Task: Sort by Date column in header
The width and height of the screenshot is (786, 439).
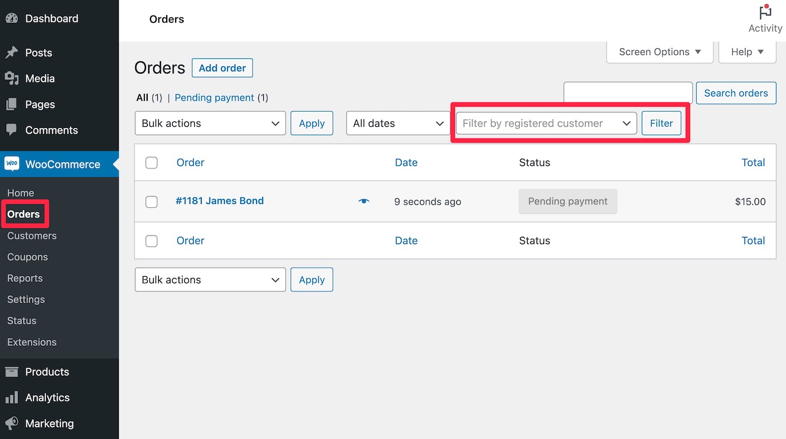Action: pos(406,163)
